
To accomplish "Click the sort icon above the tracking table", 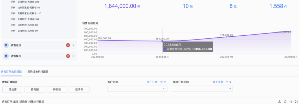I will click(291, 101).
